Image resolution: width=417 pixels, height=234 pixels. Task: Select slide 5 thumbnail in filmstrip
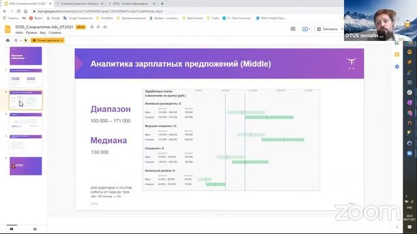point(26,144)
